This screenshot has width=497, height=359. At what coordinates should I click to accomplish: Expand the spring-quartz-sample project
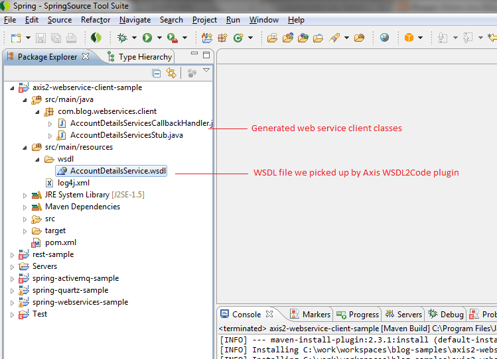pyautogui.click(x=12, y=291)
